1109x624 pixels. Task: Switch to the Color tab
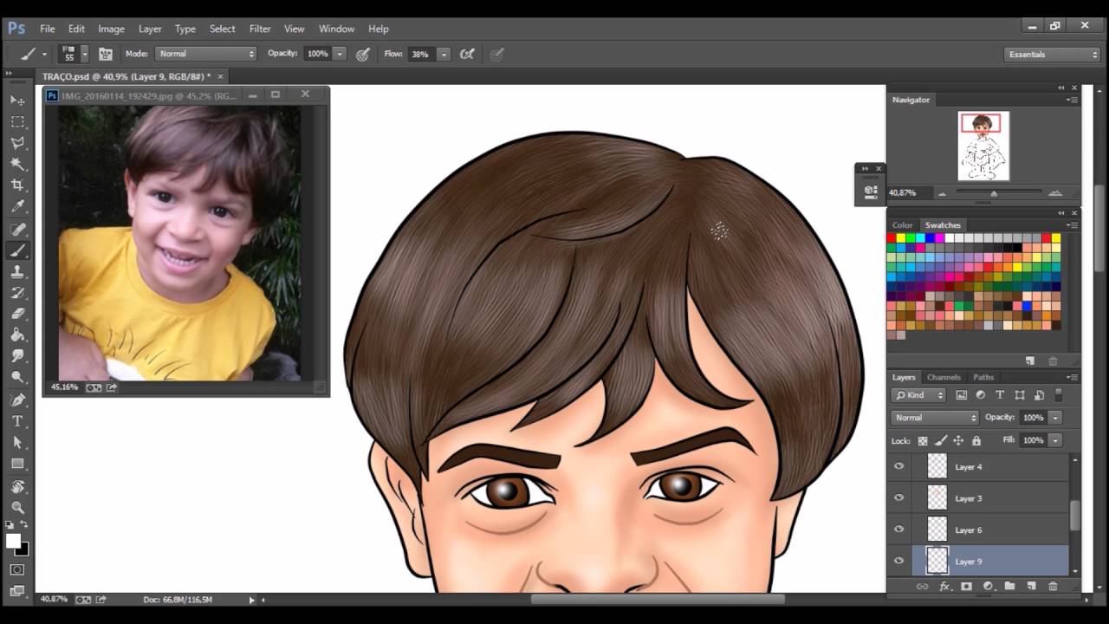point(903,225)
